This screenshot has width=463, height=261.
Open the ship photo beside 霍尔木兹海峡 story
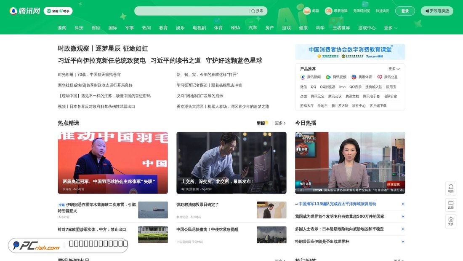pyautogui.click(x=153, y=210)
